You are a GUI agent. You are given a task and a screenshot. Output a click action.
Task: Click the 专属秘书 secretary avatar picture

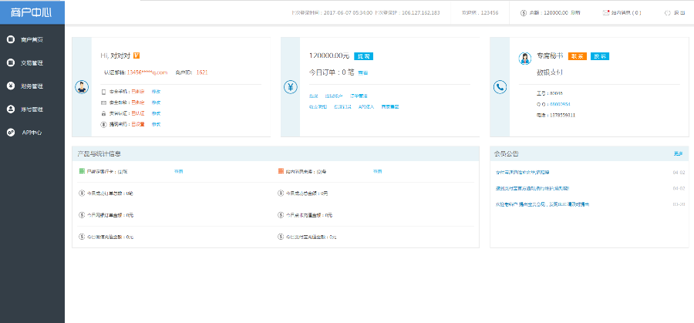525,59
